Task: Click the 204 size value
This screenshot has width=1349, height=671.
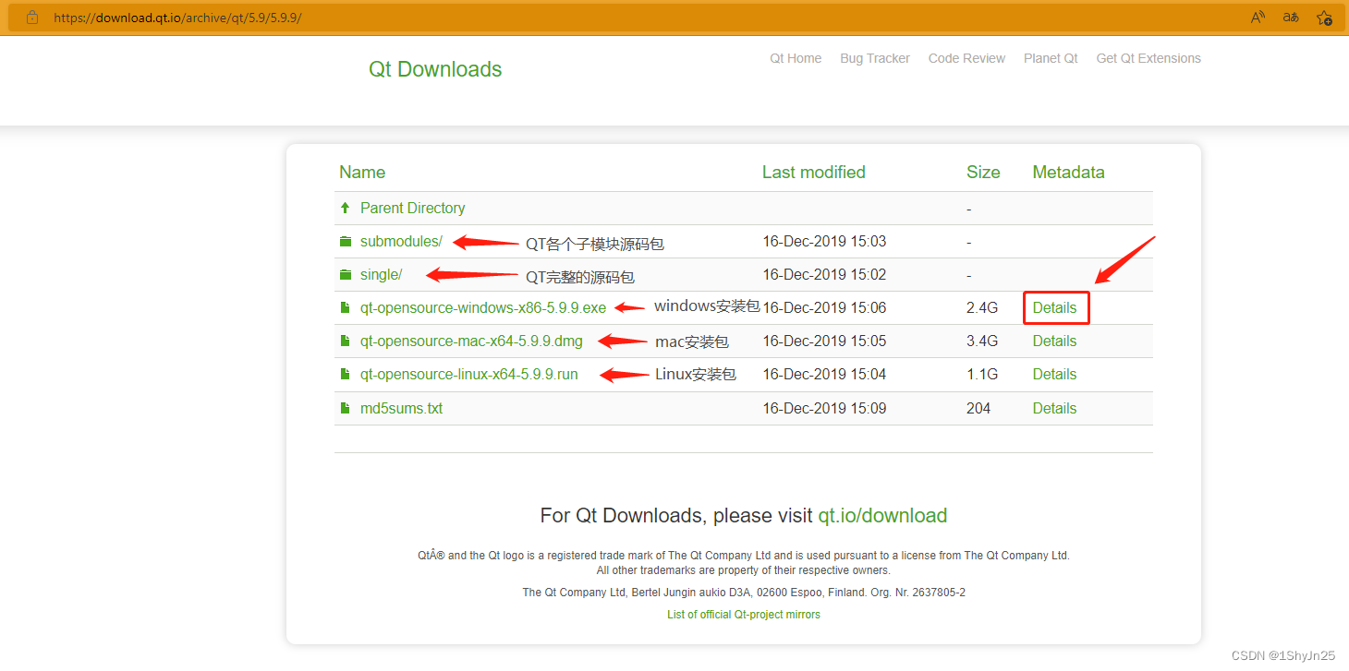Action: pos(978,408)
